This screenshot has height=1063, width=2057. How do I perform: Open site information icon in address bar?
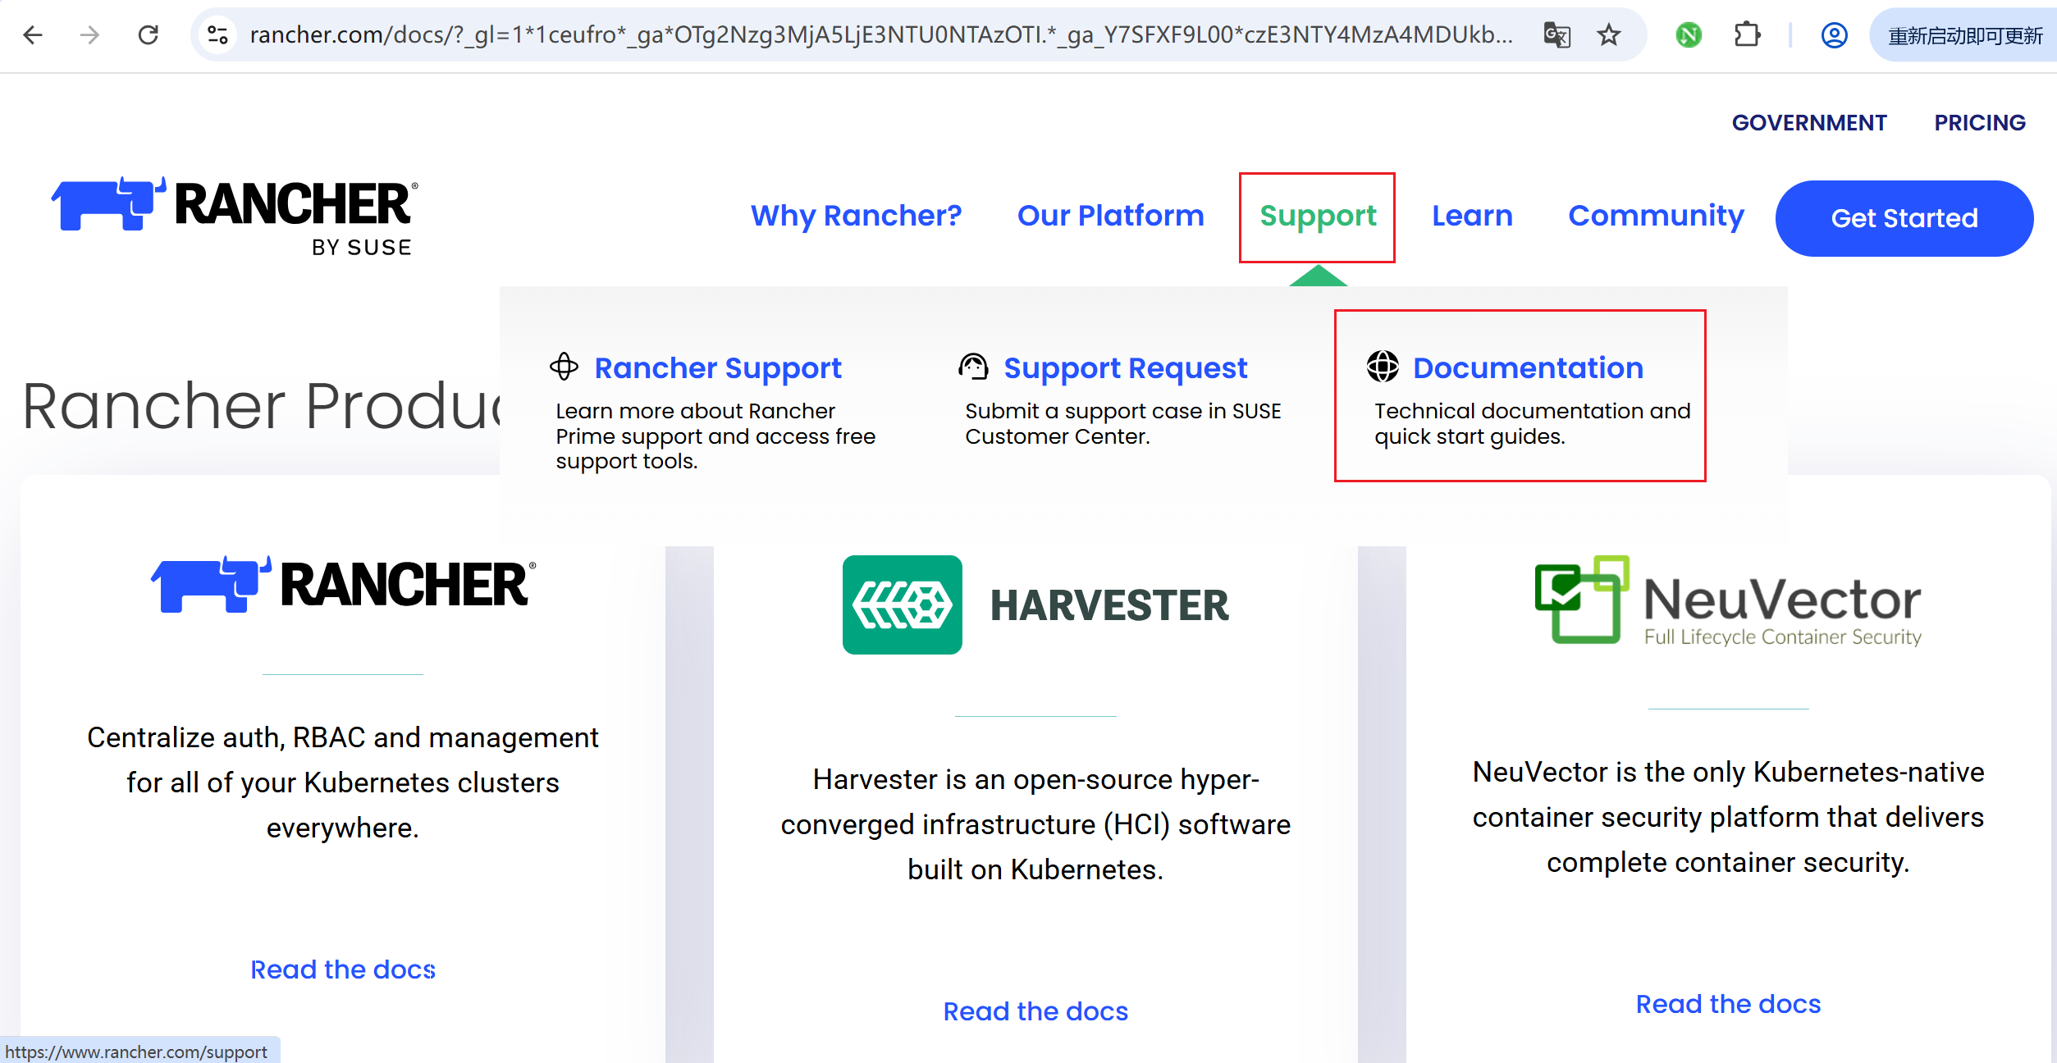point(217,35)
